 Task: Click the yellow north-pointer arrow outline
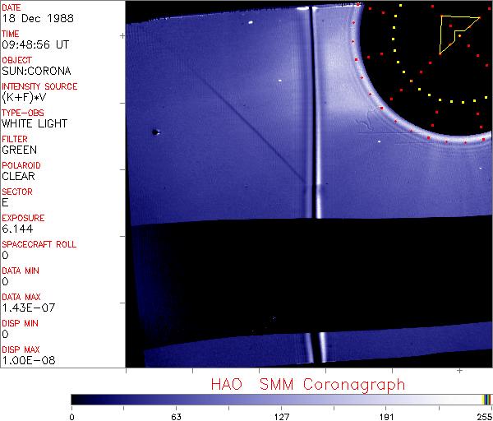(x=454, y=33)
